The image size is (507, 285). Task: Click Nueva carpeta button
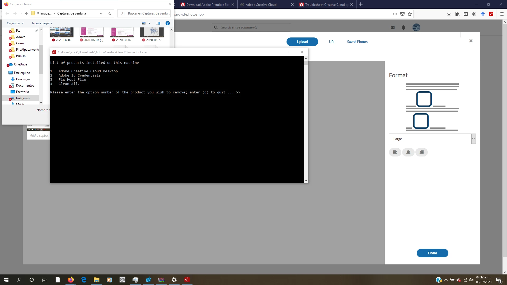(x=42, y=23)
